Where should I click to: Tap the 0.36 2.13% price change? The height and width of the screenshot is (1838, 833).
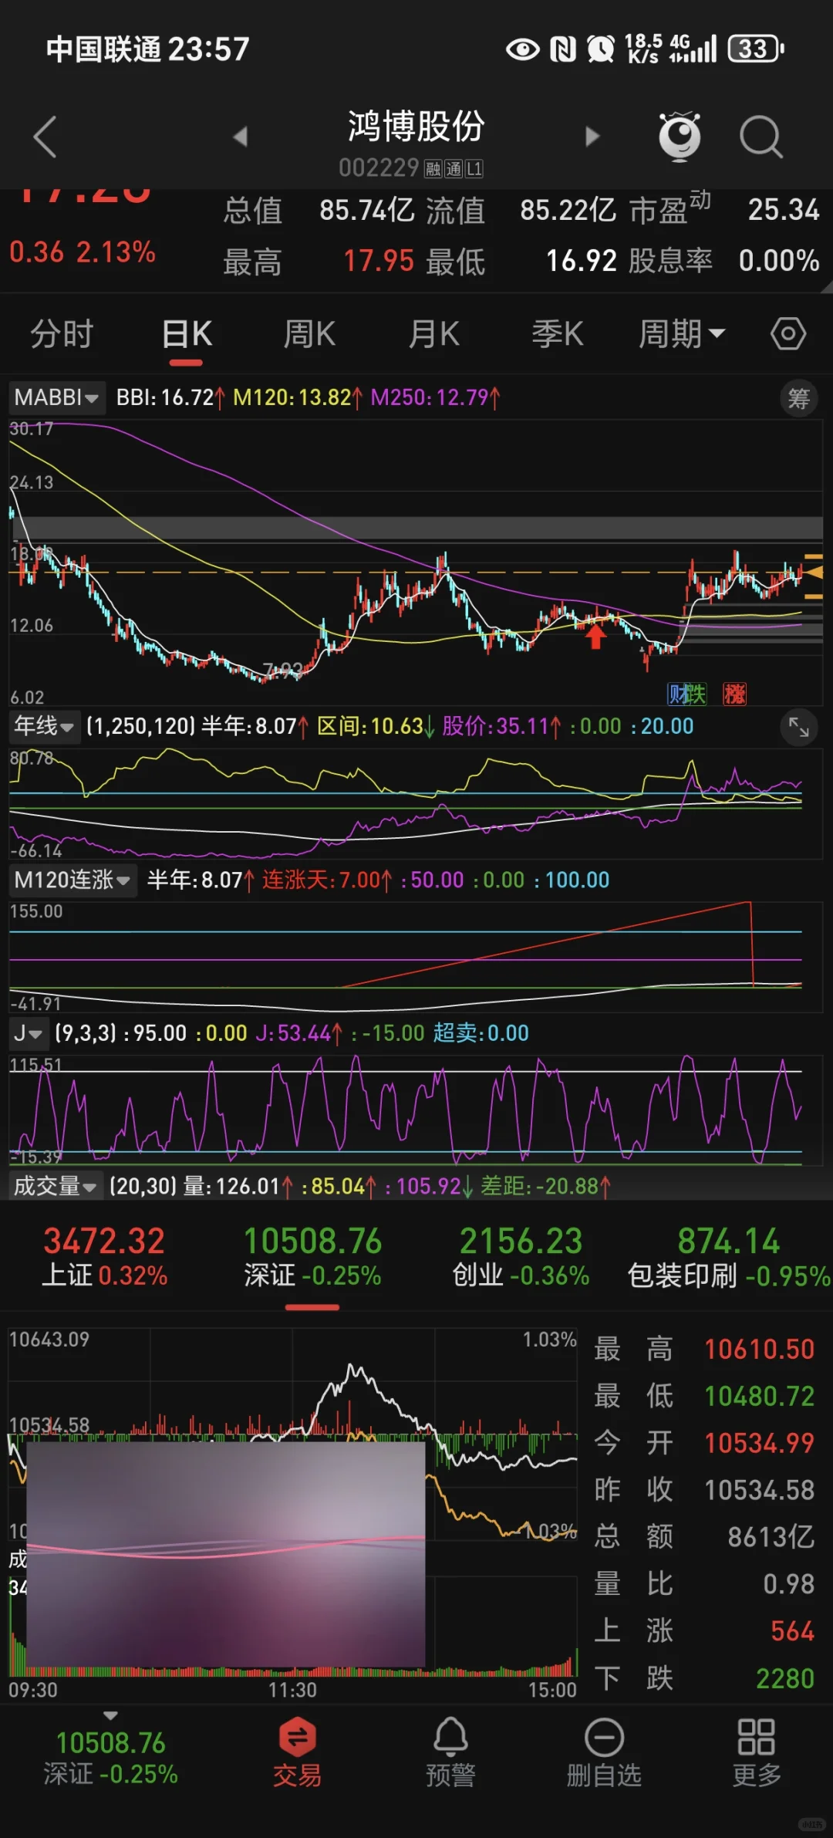83,252
